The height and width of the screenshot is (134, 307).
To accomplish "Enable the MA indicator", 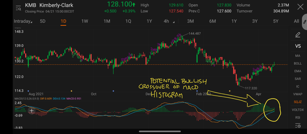I will pyautogui.click(x=298, y=56).
